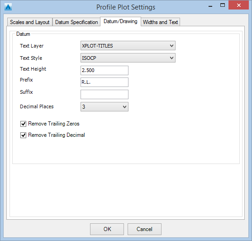
Task: Toggle the Remove Trailing Decimal checkbox
Action: coord(24,135)
